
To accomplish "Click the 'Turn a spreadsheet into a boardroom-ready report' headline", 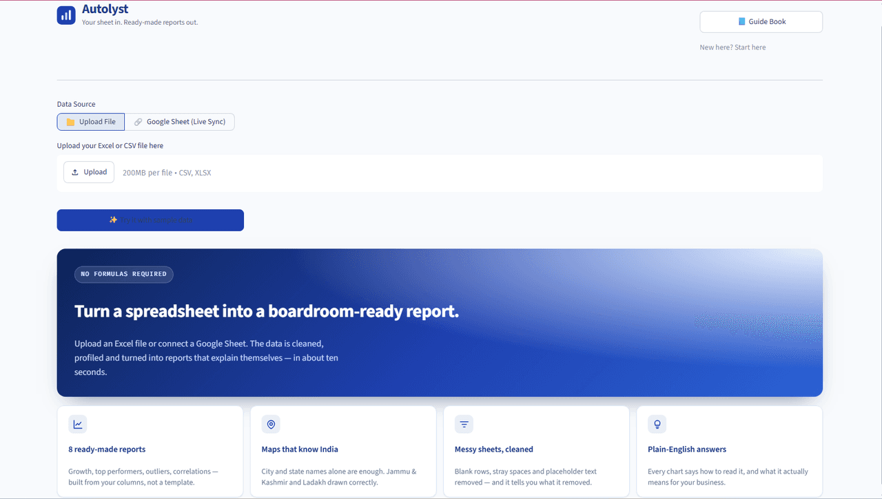I will (267, 311).
